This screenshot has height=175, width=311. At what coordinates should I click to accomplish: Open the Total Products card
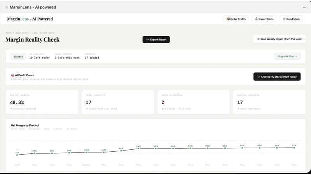tap(118, 102)
